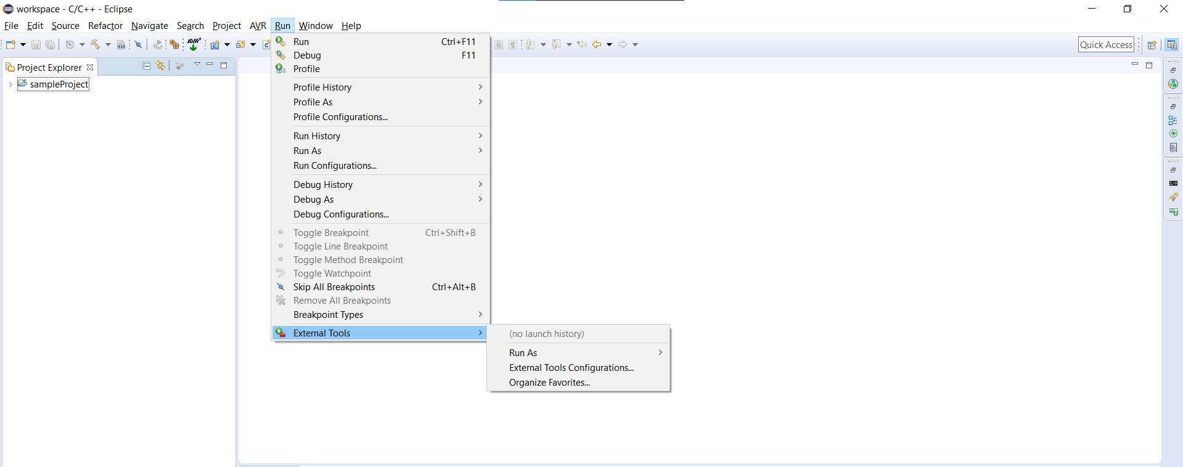
Task: Restore the top minimized view stack in right trim
Action: point(1173,70)
